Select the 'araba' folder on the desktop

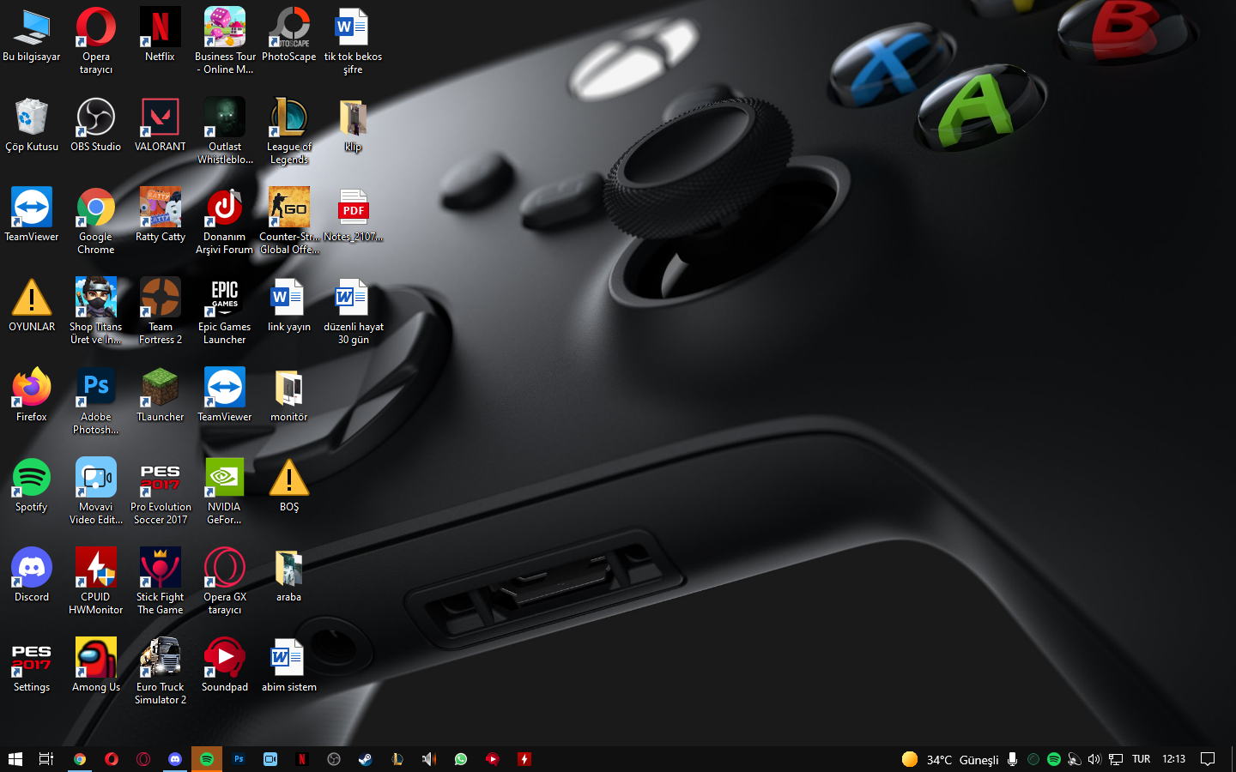289,576
